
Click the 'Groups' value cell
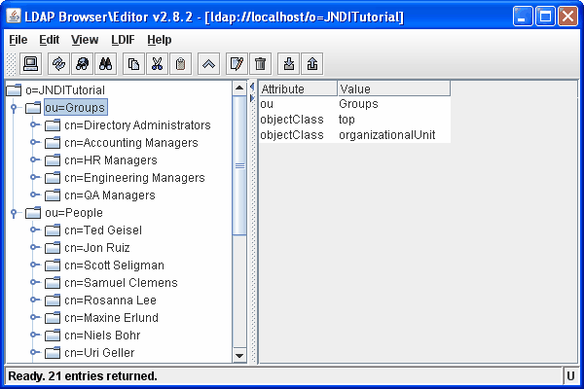coord(394,104)
